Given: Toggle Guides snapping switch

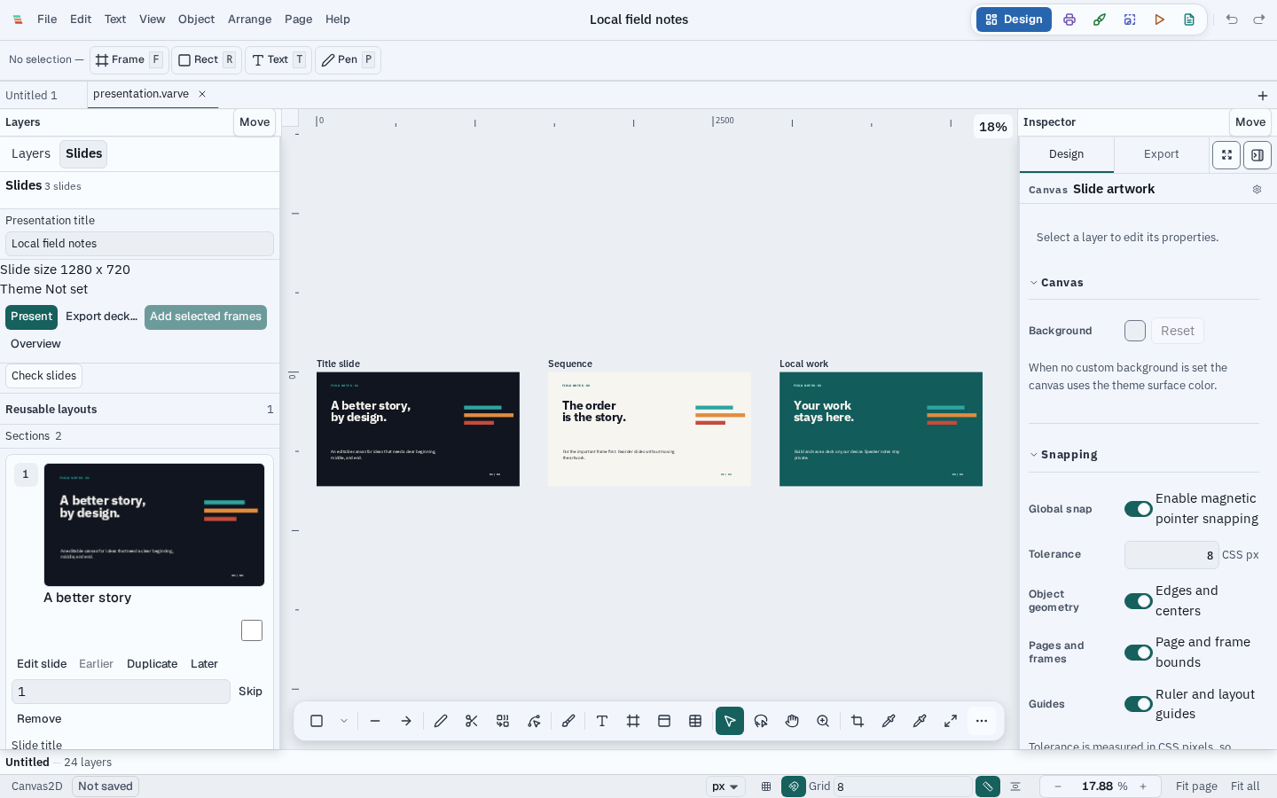Looking at the screenshot, I should pyautogui.click(x=1139, y=704).
